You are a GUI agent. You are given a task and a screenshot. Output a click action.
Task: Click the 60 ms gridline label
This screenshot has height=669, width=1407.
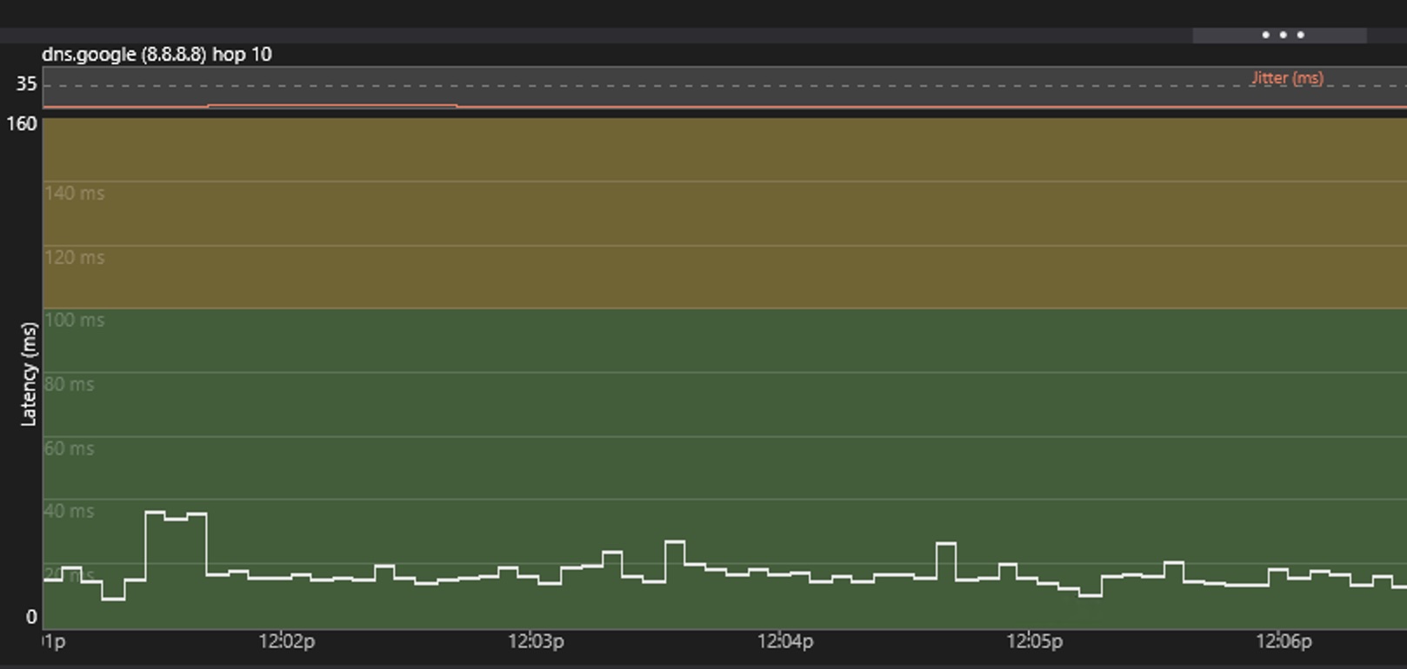(x=70, y=449)
